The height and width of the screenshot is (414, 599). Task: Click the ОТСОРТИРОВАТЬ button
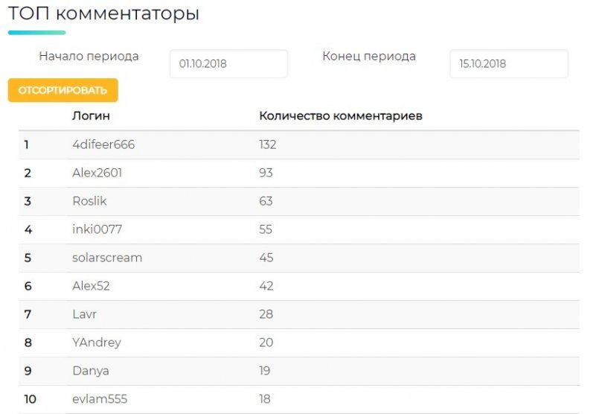tap(63, 90)
